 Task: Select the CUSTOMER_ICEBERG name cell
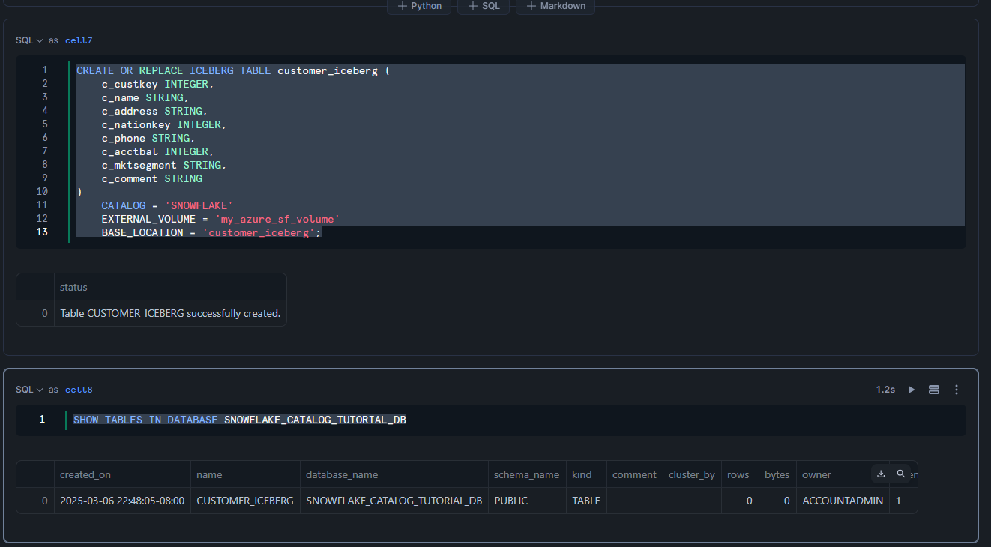(245, 501)
